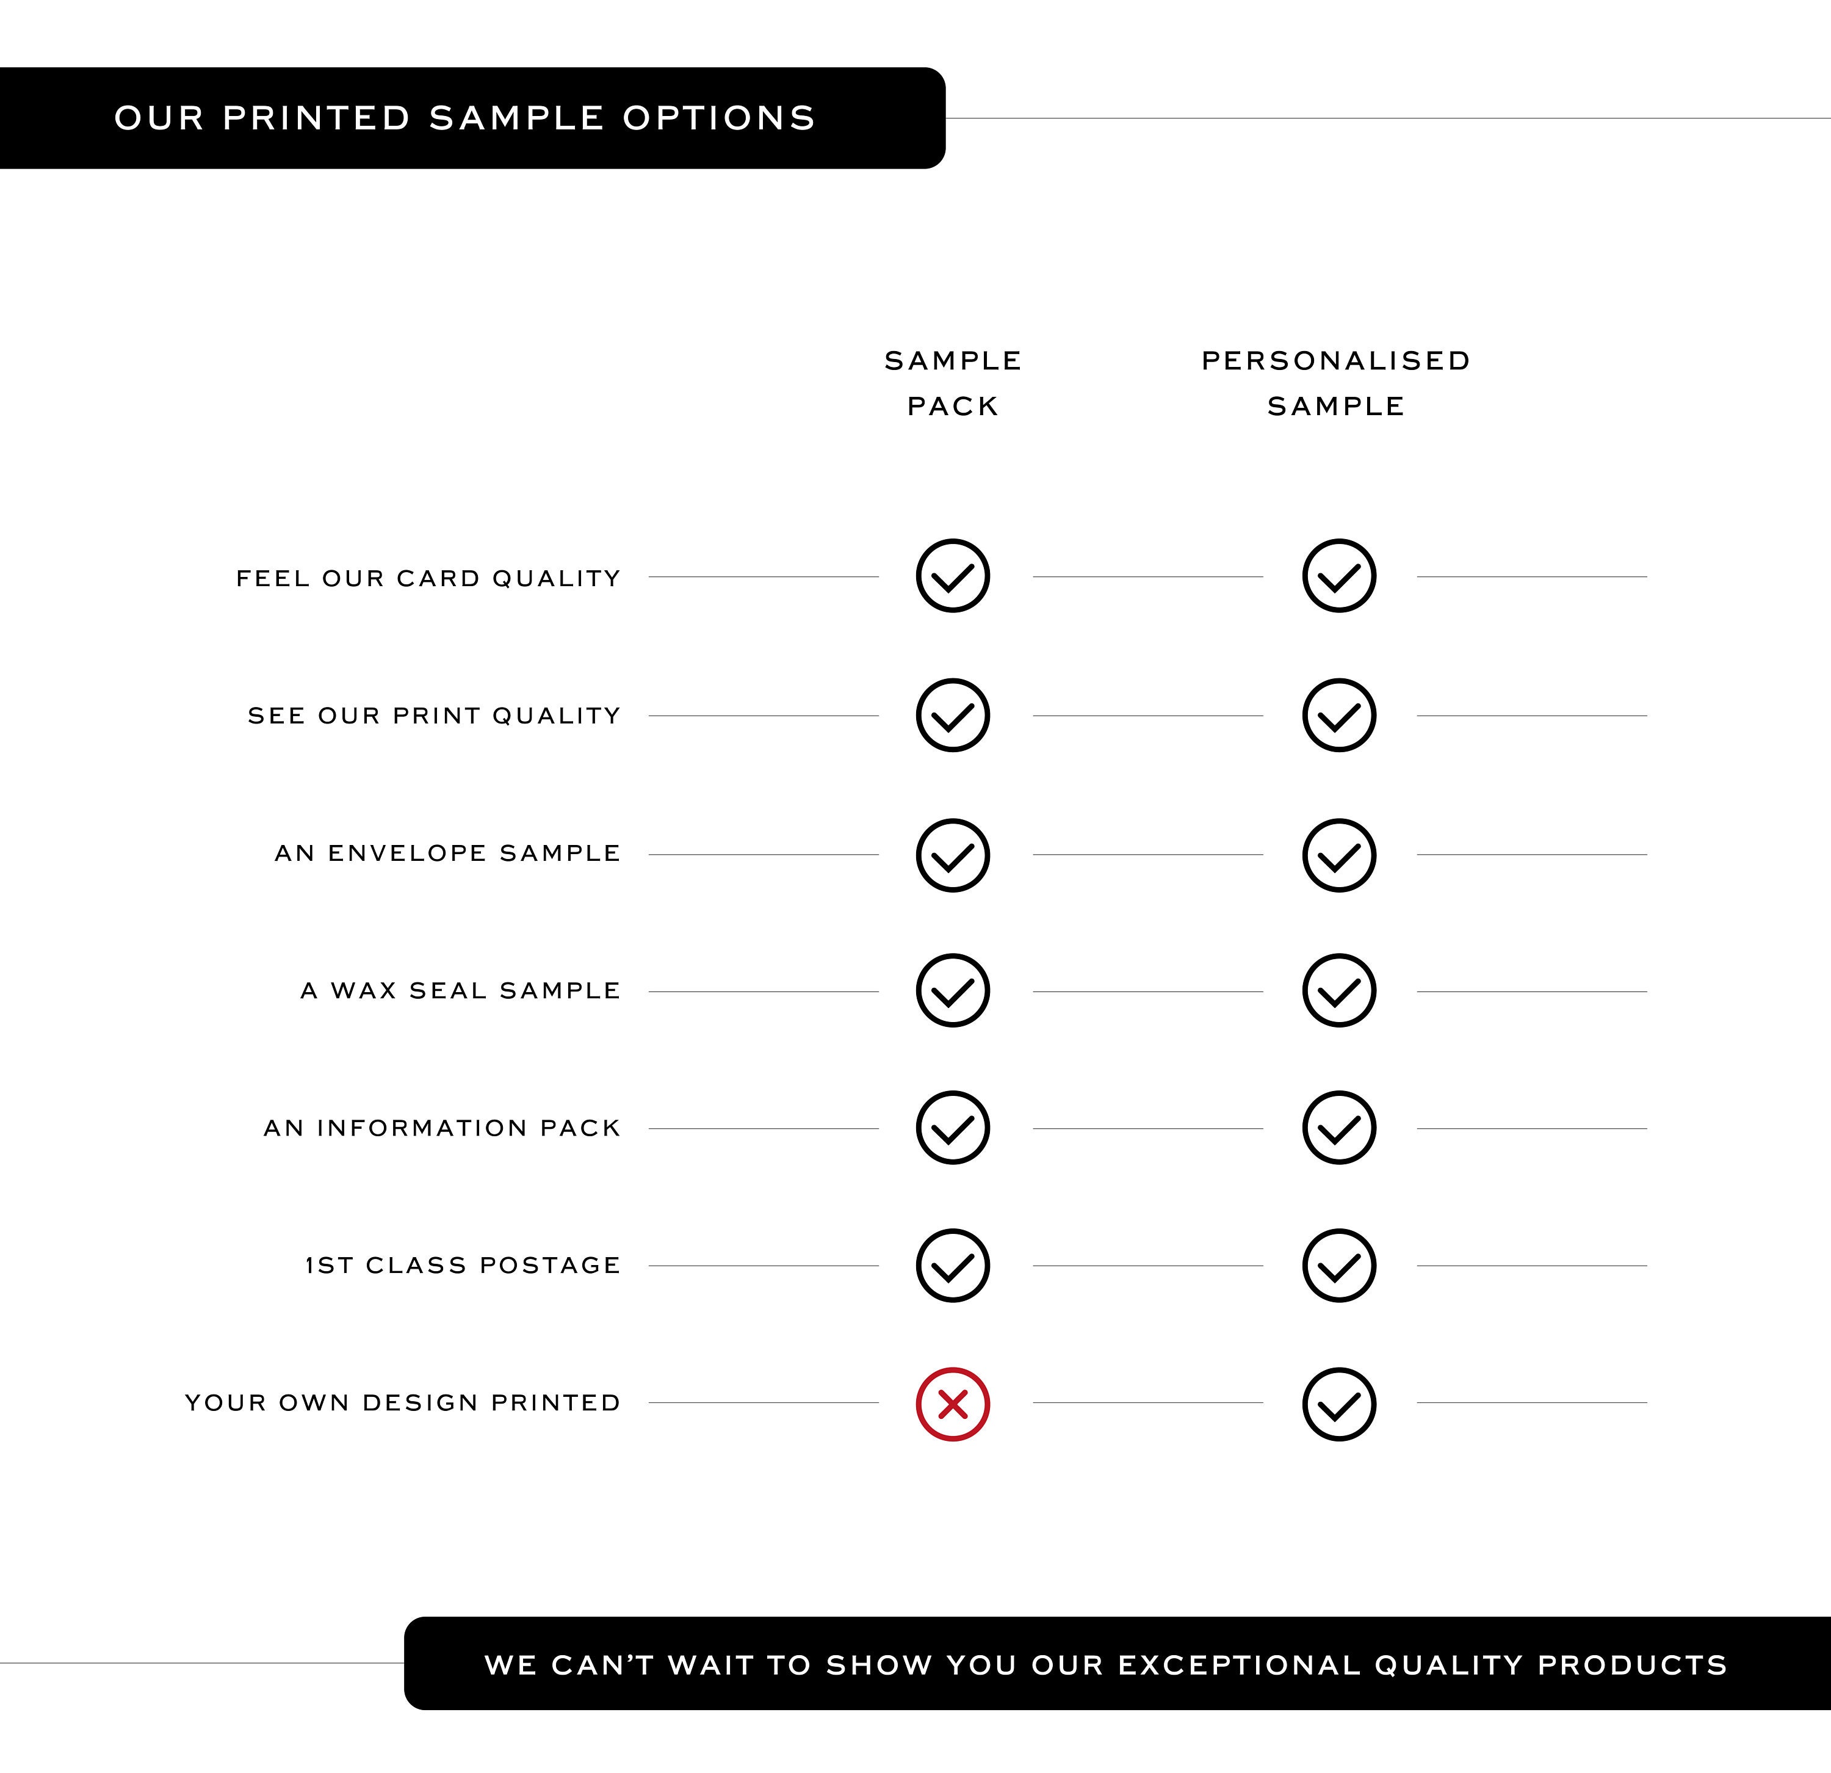The height and width of the screenshot is (1773, 1831).
Task: Click the A Wax Seal Sample label
Action: (x=461, y=991)
